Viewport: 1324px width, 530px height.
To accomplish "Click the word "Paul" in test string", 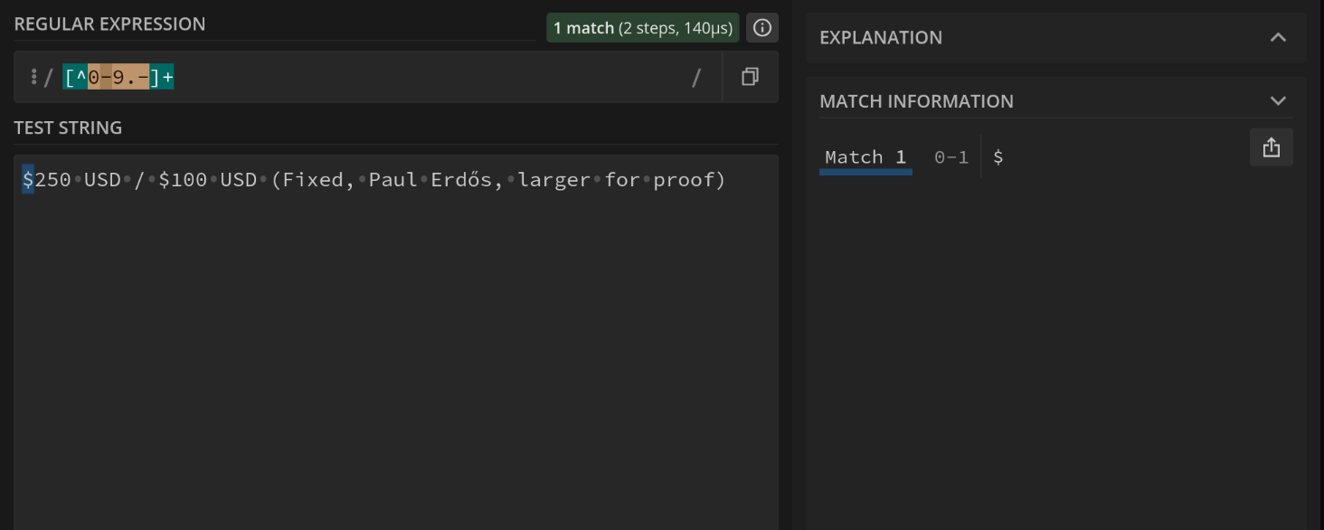I will pos(392,180).
